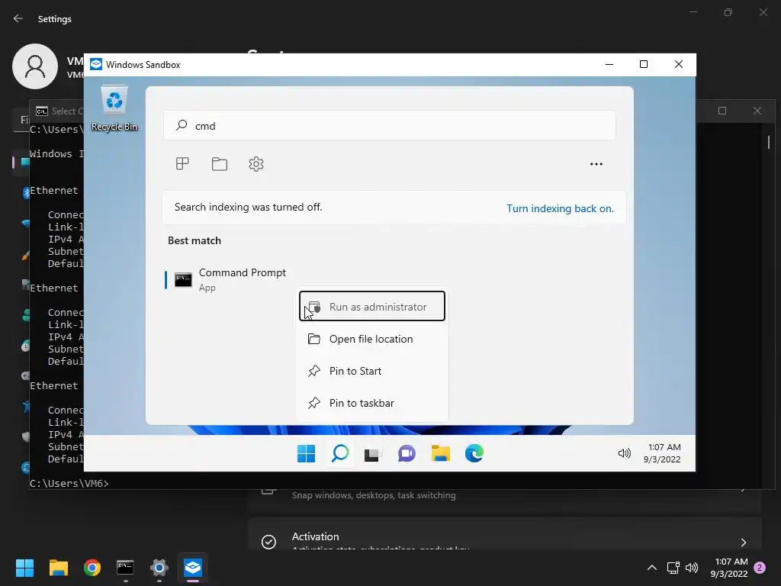Click Search indexing was turned off message

248,208
